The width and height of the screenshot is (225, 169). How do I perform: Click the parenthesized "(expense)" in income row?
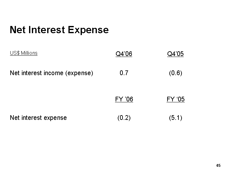point(79,73)
